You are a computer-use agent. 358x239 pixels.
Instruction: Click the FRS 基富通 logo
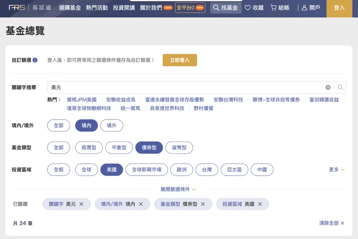click(30, 8)
